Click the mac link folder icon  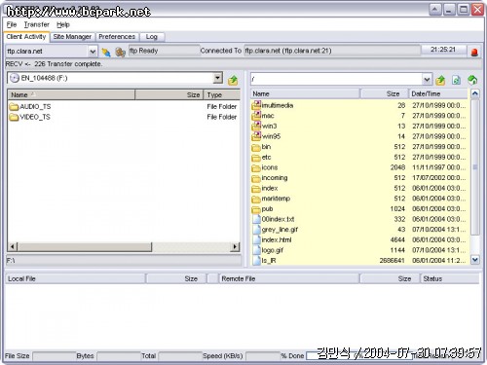256,115
